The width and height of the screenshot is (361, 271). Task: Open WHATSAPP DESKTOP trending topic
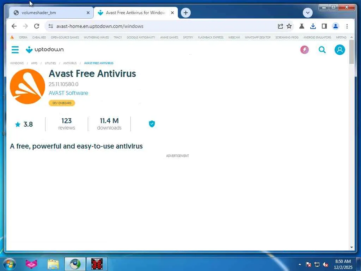258,37
